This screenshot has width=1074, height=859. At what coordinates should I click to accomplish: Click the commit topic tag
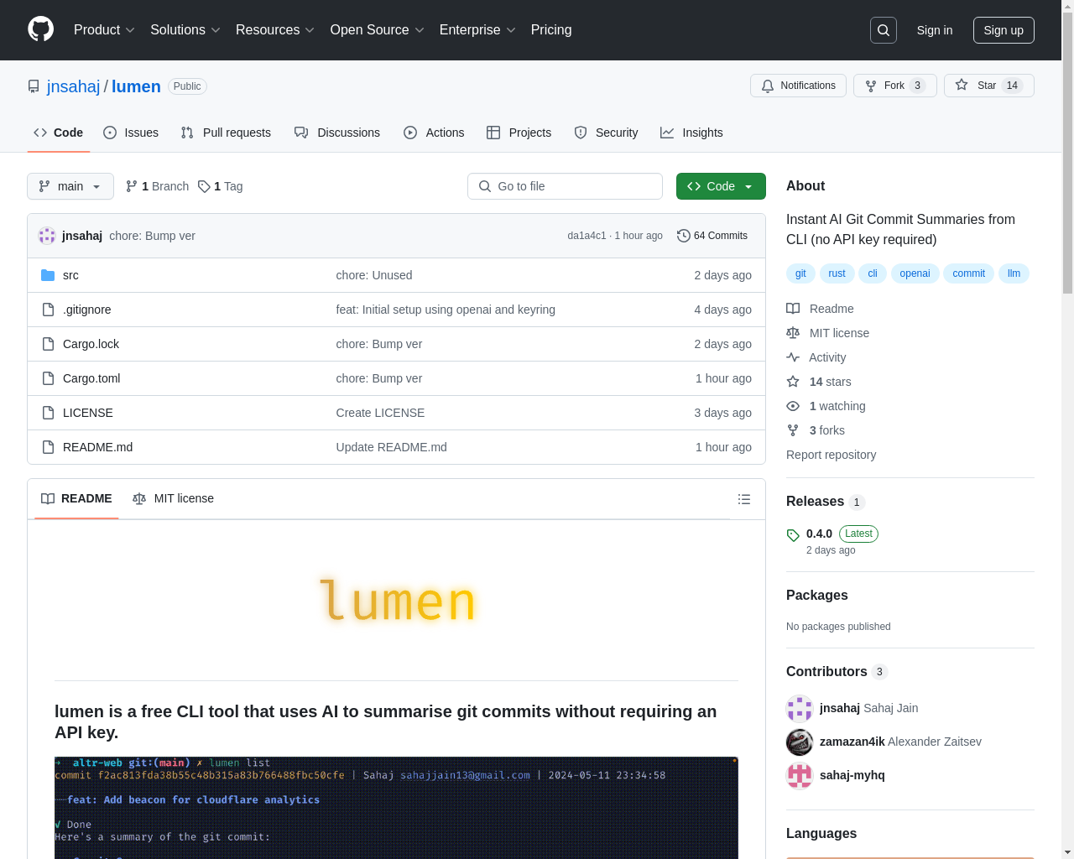pyautogui.click(x=969, y=273)
